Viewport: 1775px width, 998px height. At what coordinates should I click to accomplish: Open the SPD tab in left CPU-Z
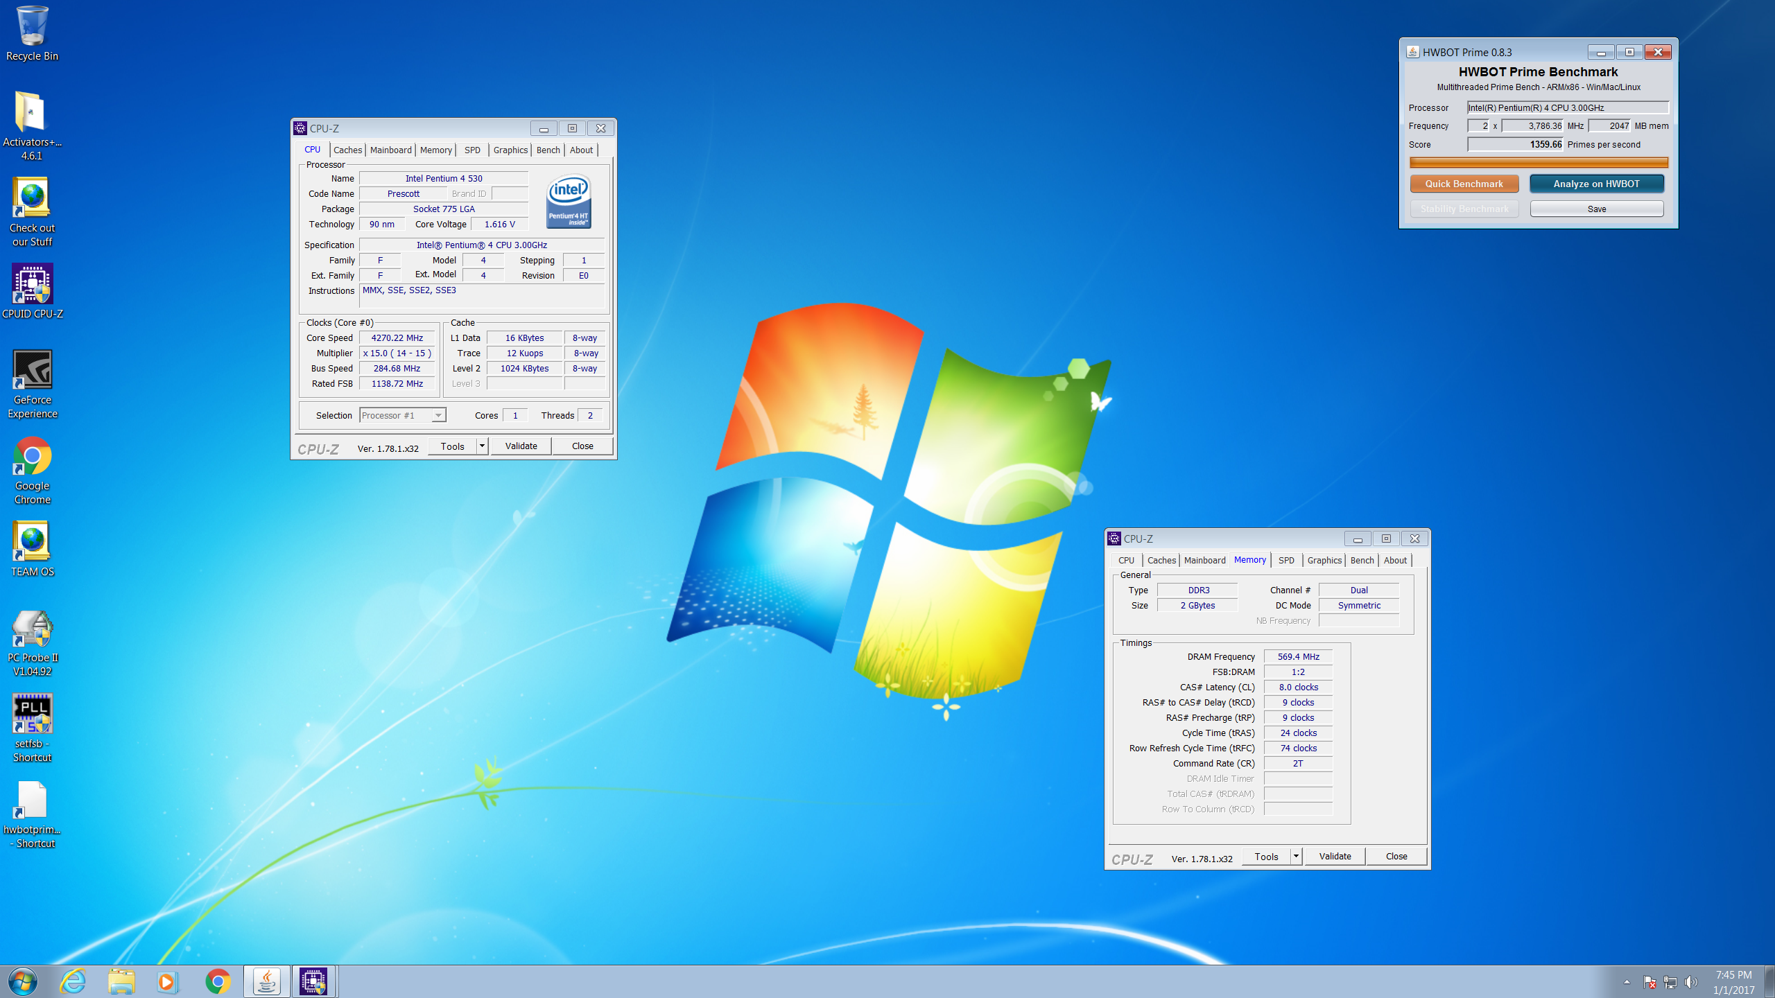tap(472, 150)
